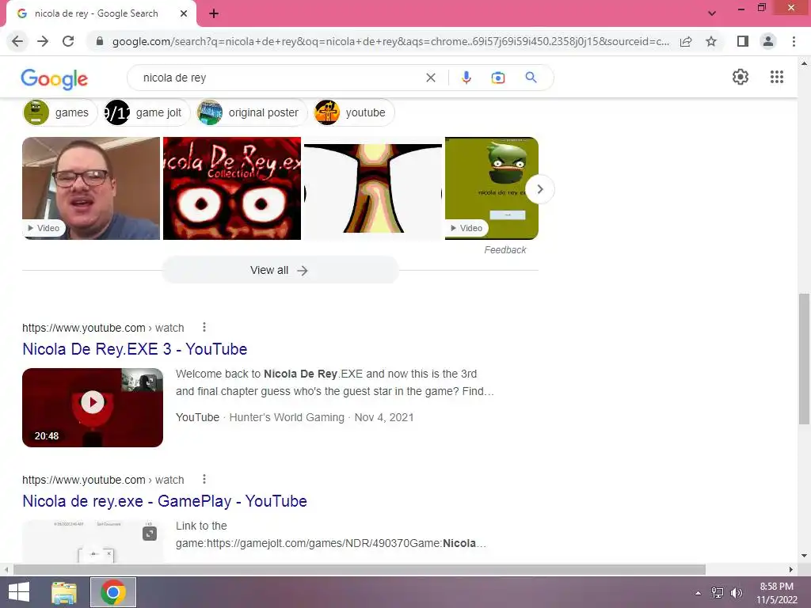Open the Chrome profile menu
Viewport: 811px width, 608px height.
coord(768,41)
